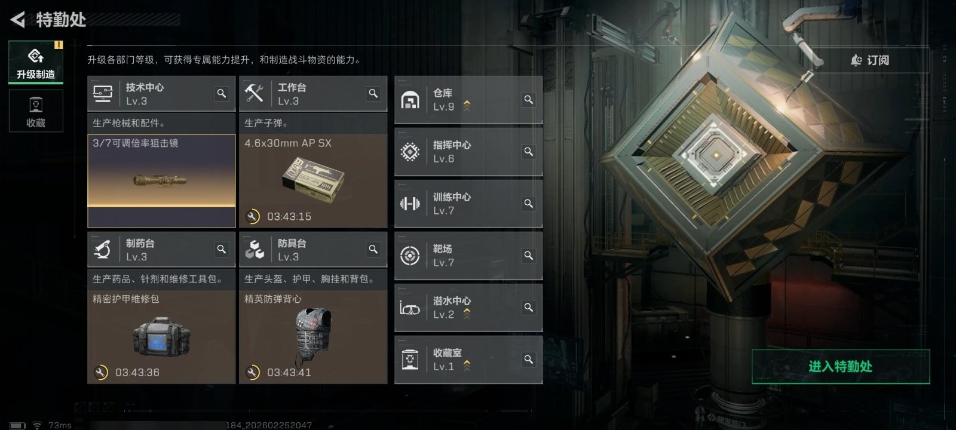
Task: Click the 收藏室 upgrade arrow indicator
Action: tap(467, 366)
